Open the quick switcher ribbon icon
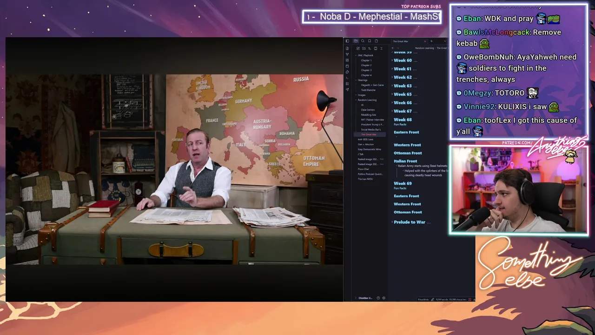The height and width of the screenshot is (335, 595). click(347, 48)
